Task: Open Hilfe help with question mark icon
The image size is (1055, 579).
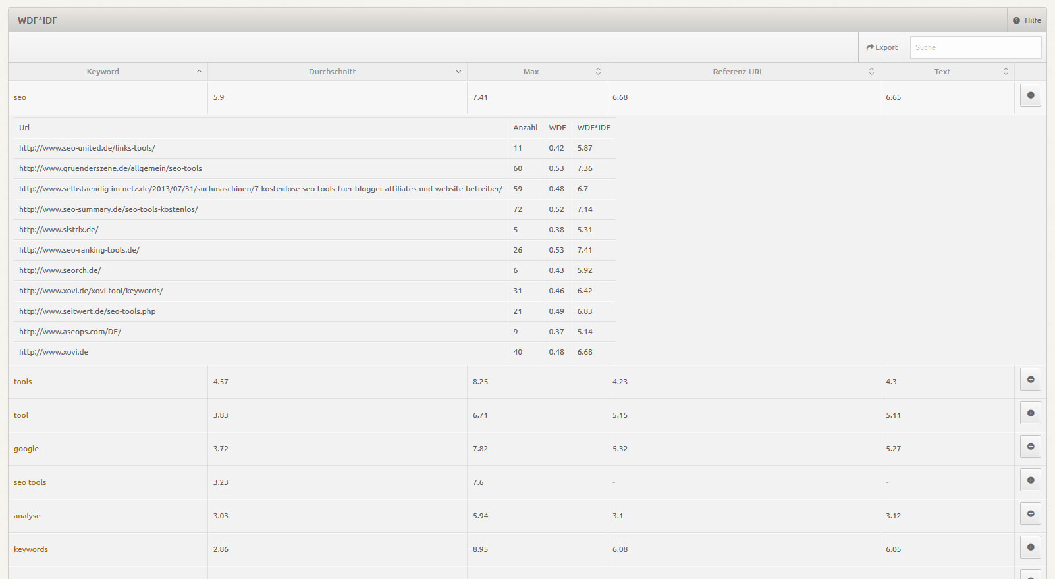Action: click(1027, 20)
